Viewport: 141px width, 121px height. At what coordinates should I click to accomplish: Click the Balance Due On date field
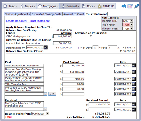pos(35,48)
